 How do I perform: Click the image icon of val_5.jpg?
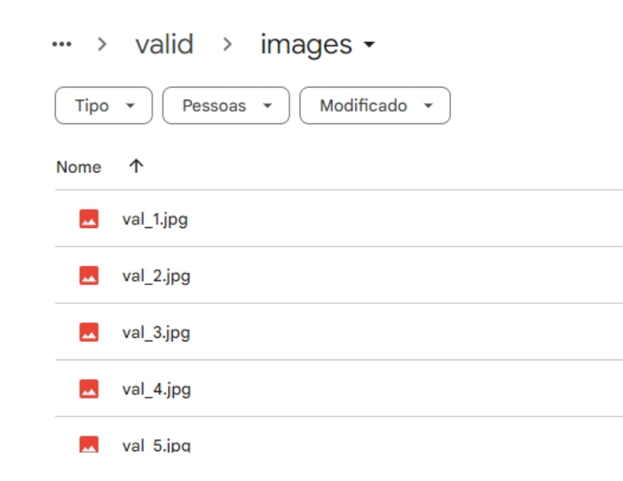coord(89,444)
